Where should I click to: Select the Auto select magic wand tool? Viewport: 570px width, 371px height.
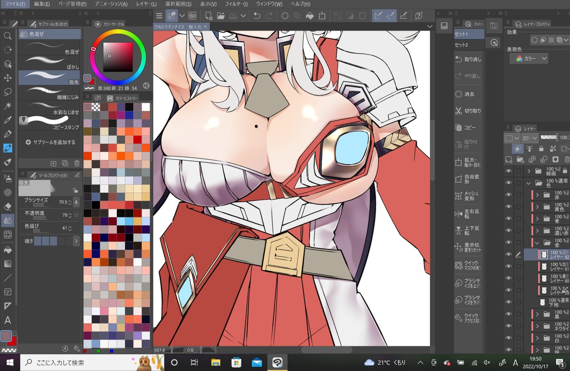(8, 105)
